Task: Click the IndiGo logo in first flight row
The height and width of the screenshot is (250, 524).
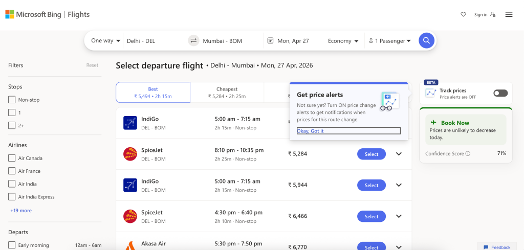Action: click(130, 123)
